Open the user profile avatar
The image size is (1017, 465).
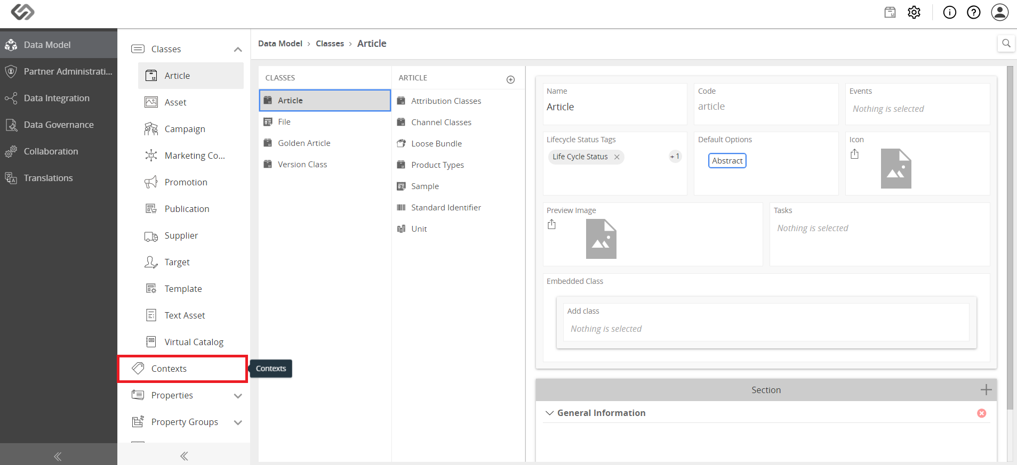1000,12
